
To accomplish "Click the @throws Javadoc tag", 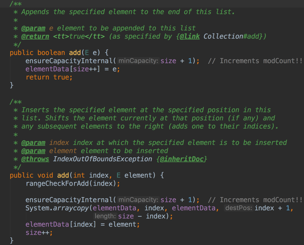I will tap(35, 159).
